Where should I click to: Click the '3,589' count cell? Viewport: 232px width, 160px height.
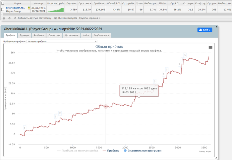[71, 10]
